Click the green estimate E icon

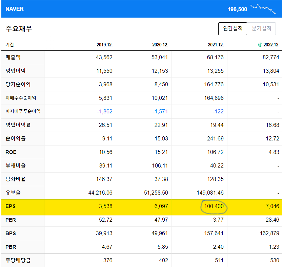click(260, 45)
